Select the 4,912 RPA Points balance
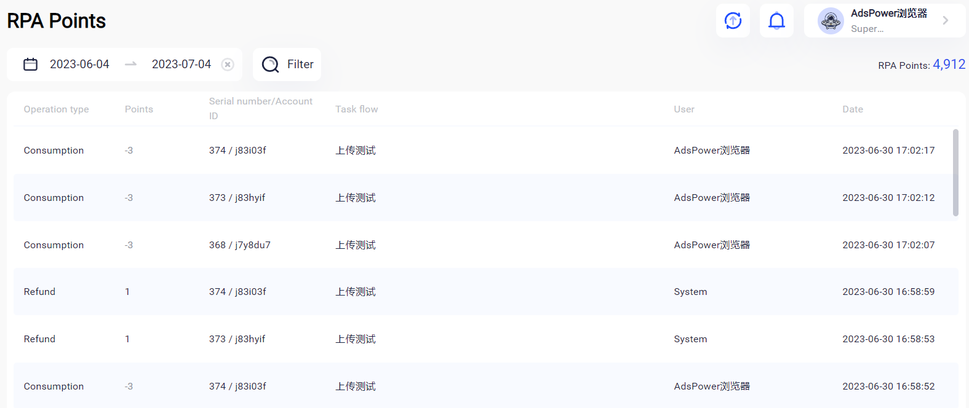This screenshot has height=408, width=969. (949, 65)
